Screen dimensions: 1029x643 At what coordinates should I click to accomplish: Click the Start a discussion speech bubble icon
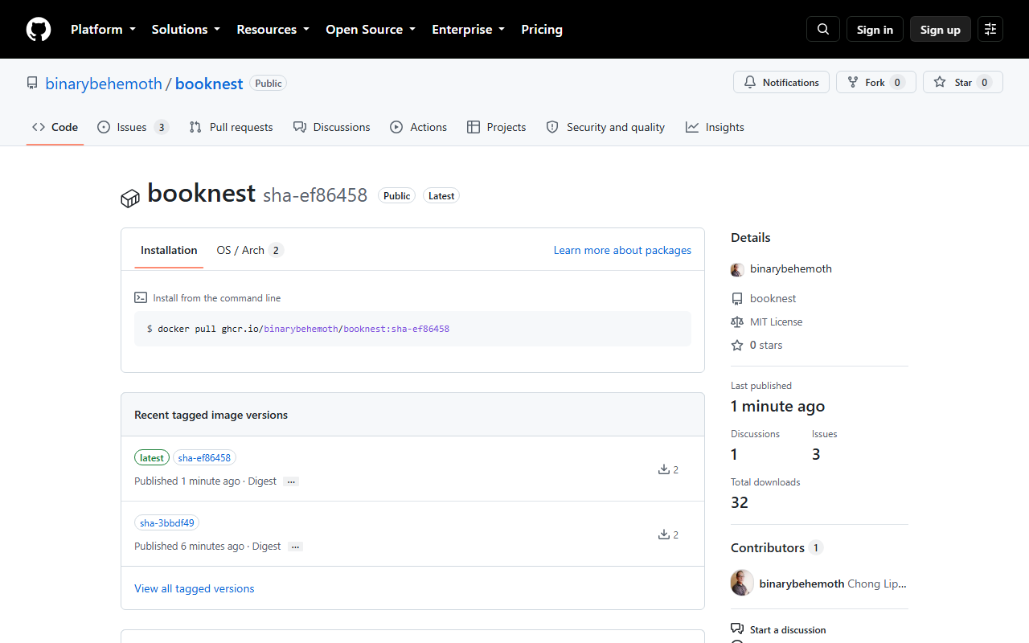point(737,629)
